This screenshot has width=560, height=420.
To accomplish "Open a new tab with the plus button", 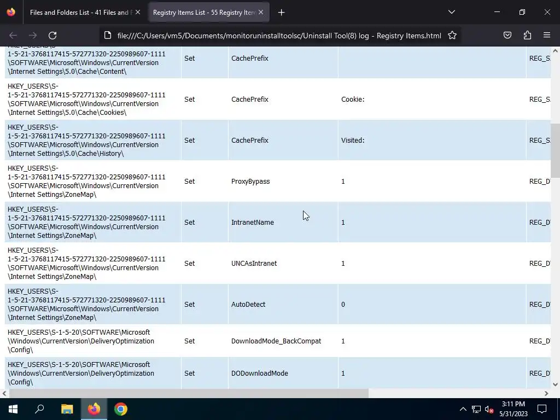I will click(282, 13).
